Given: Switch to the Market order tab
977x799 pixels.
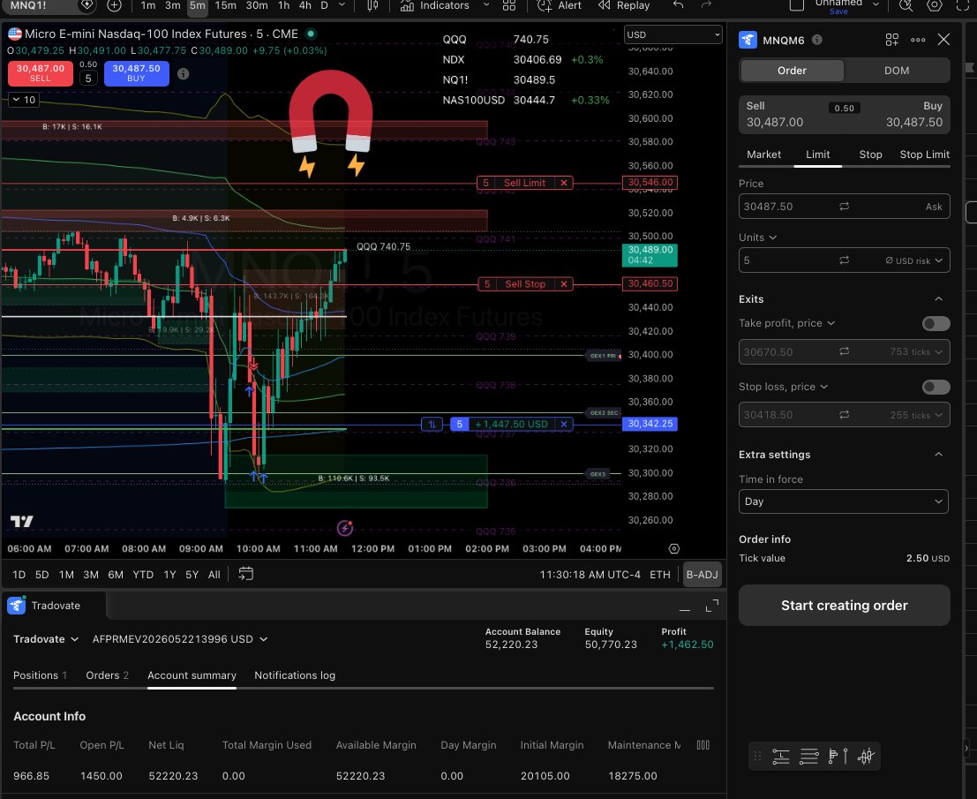Looking at the screenshot, I should click(x=764, y=155).
